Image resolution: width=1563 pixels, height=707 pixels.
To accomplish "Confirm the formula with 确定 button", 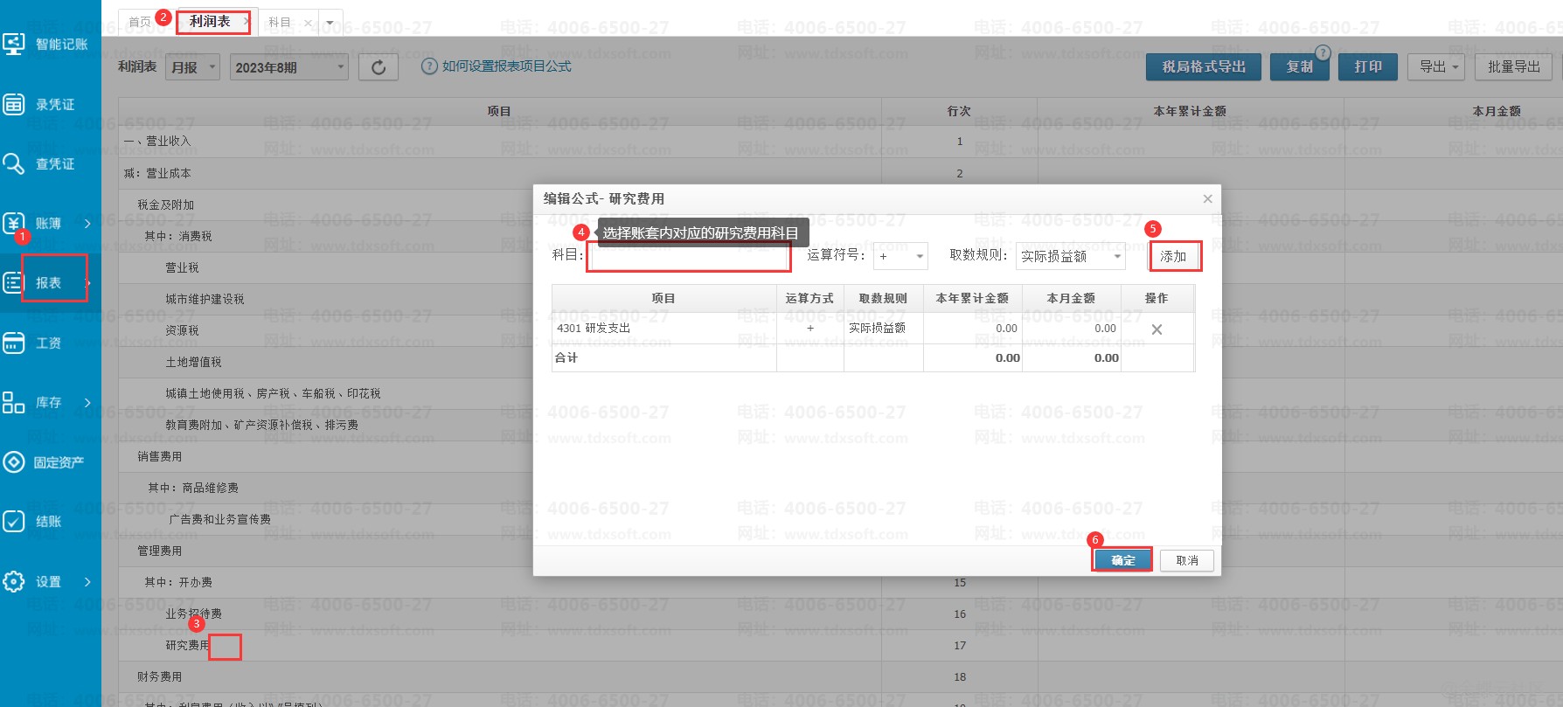I will [1122, 560].
